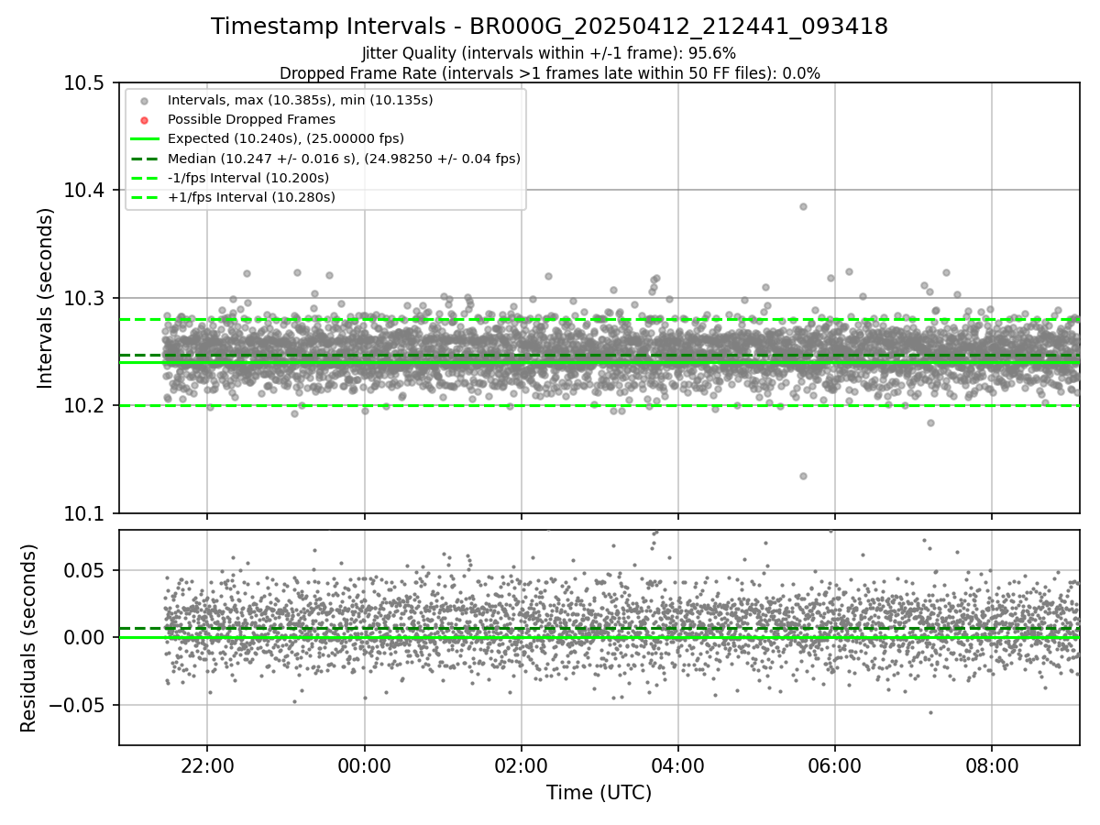Click the solid green line sample beside 'Expected'

[x=144, y=139]
